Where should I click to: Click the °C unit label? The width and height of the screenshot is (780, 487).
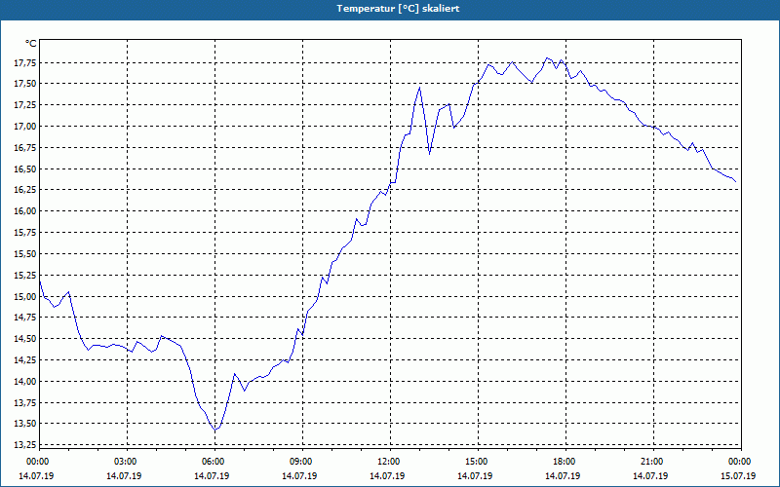pyautogui.click(x=31, y=44)
